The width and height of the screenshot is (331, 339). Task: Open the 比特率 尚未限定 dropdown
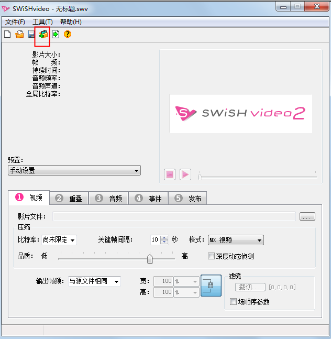point(59,240)
